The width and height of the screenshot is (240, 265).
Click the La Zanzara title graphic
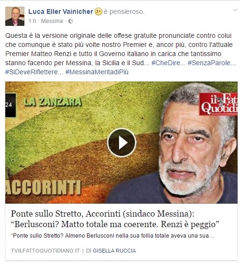(52, 102)
